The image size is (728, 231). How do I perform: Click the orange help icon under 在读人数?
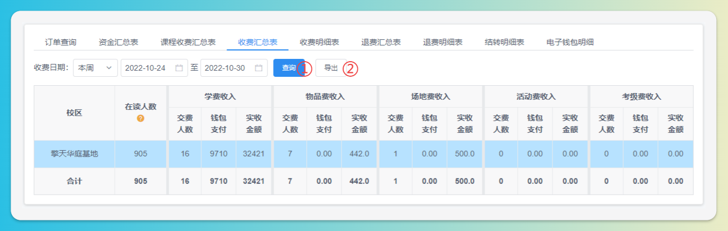coord(141,118)
